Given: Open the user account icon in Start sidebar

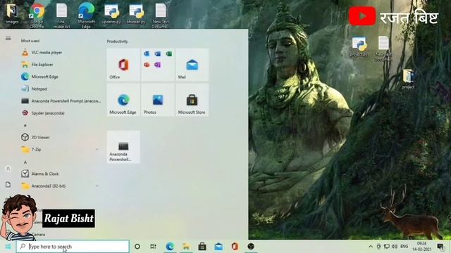Looking at the screenshot, I should 8,169.
